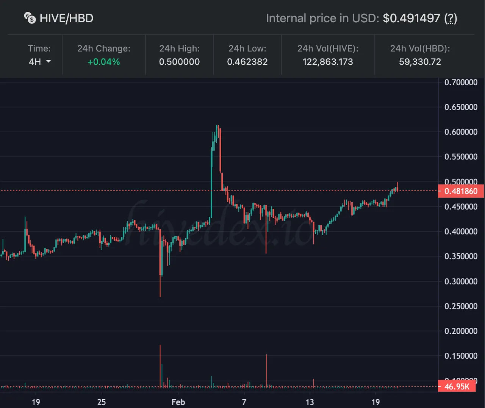Click the 0.150000 price axis label
The height and width of the screenshot is (408, 485).
(461, 356)
